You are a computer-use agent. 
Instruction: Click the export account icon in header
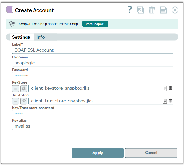(x=140, y=10)
